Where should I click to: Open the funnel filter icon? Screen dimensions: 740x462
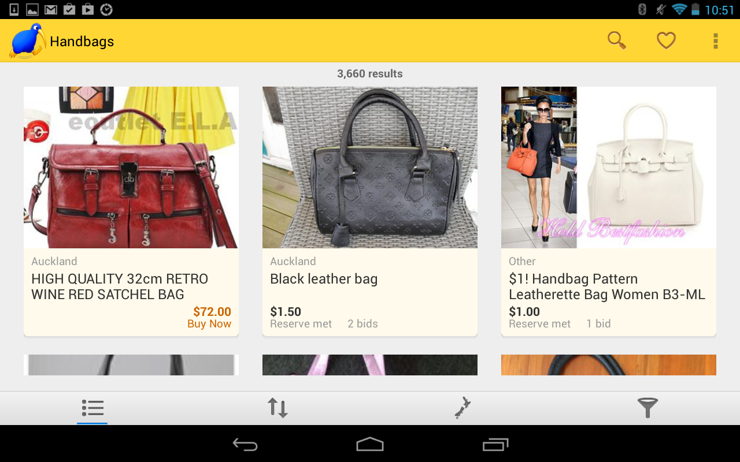[x=647, y=408]
